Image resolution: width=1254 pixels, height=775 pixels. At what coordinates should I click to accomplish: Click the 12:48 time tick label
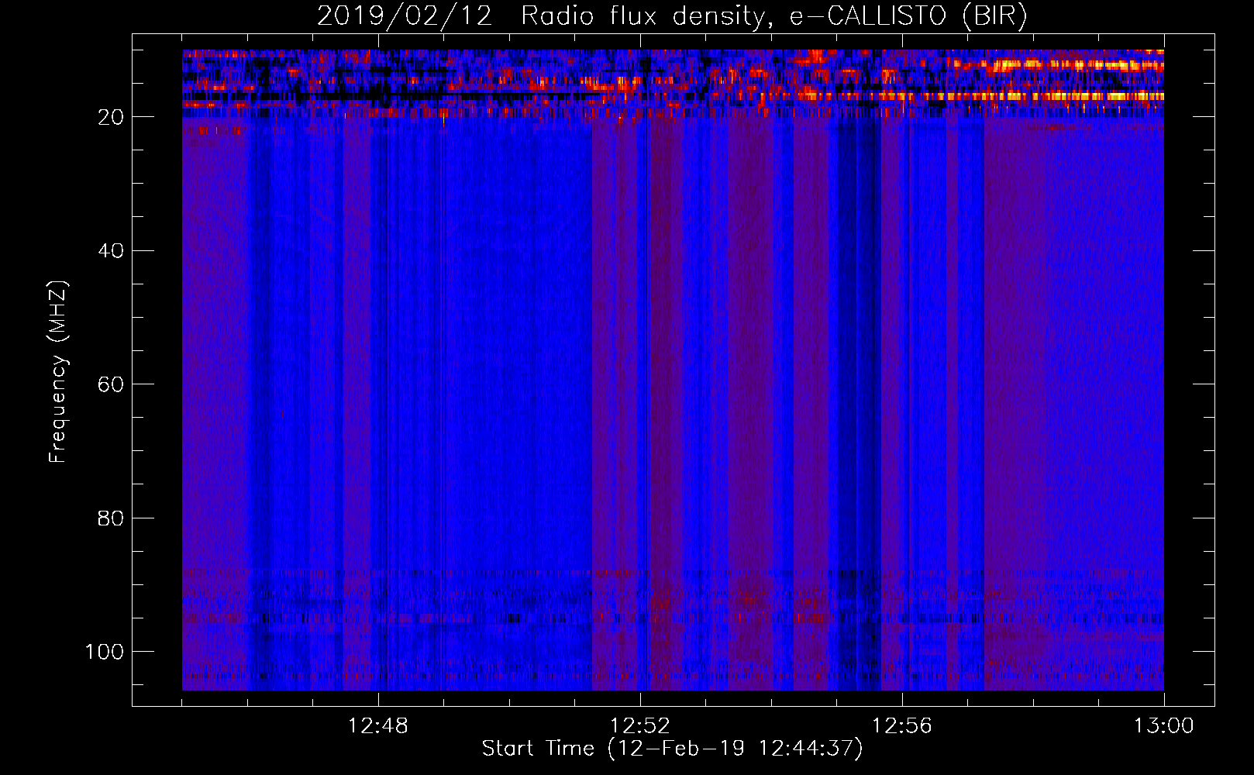pos(378,726)
